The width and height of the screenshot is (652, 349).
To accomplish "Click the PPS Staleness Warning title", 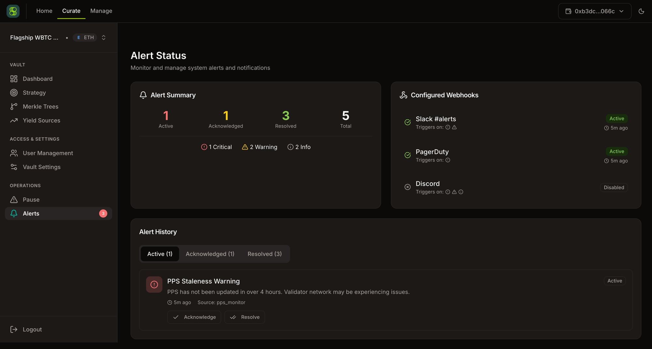I will 203,281.
